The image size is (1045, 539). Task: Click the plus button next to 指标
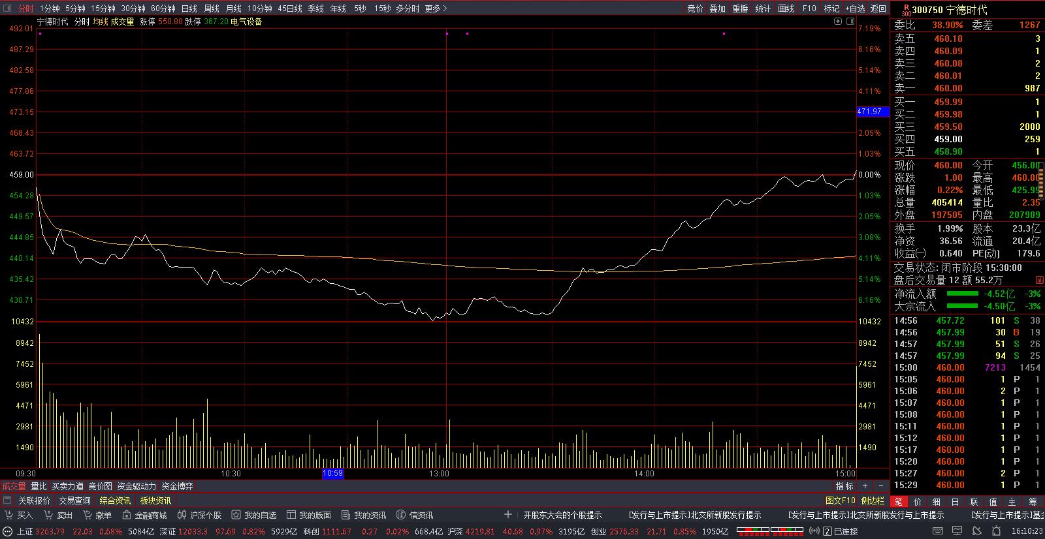pos(865,486)
